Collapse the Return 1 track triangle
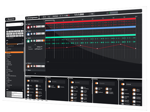Screen dimensions: 150x112 pos(26,63)
